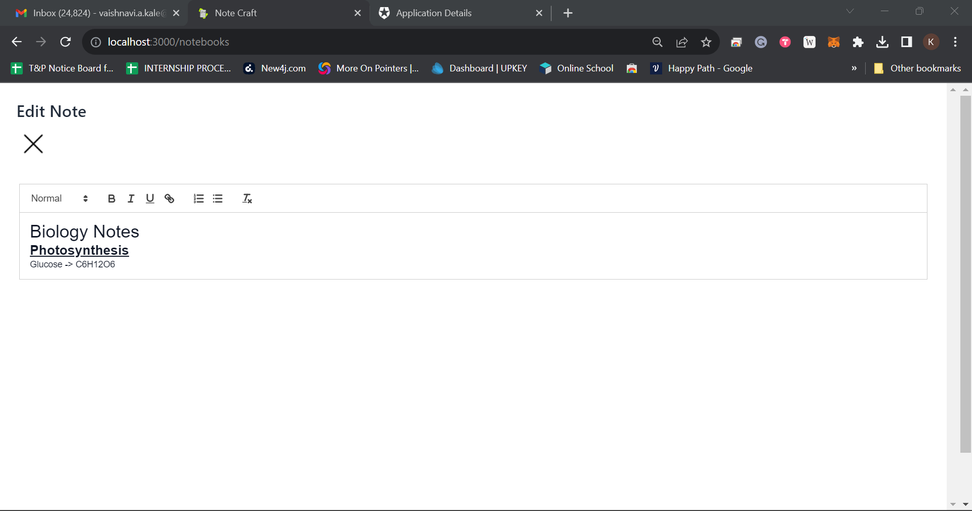The height and width of the screenshot is (511, 972).
Task: Open the rainbow window extension icon
Action: pyautogui.click(x=737, y=42)
